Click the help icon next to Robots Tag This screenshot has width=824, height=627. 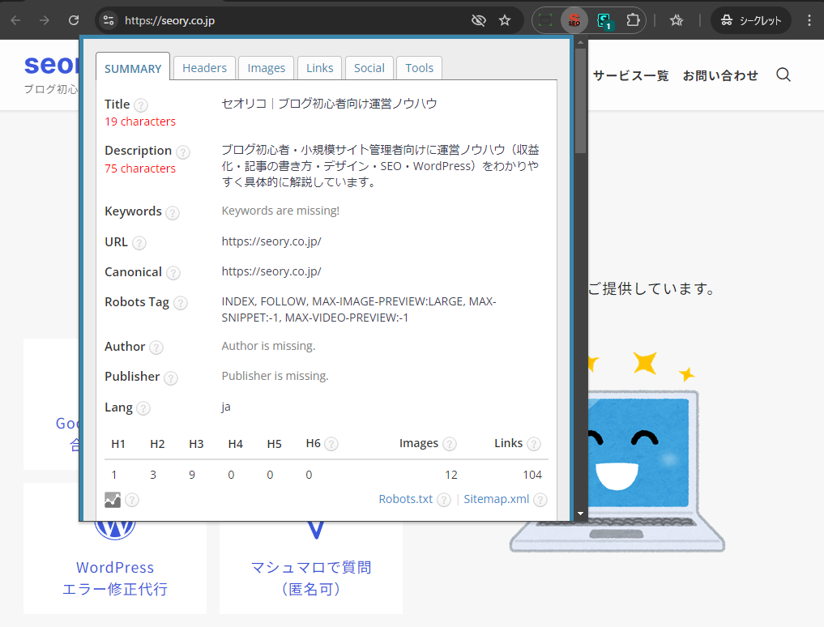coord(181,303)
